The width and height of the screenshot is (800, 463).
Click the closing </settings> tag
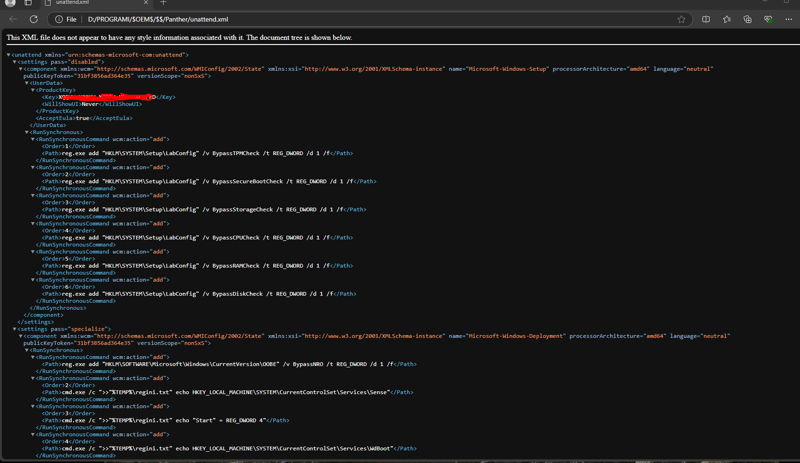(36, 322)
